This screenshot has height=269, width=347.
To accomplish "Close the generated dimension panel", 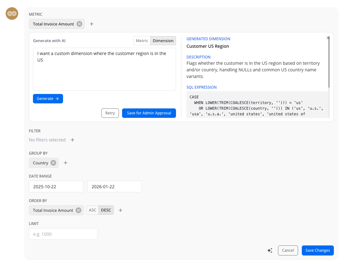I will point(328,38).
